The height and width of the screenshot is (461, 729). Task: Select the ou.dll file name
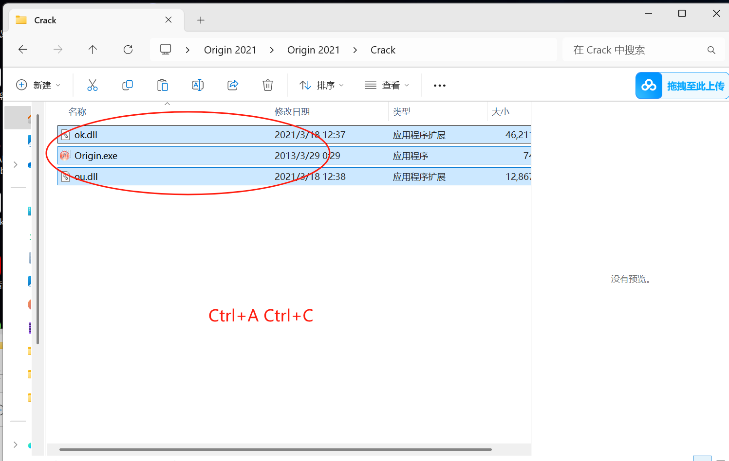pos(86,177)
